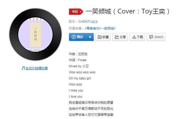Open album //青春有你//一笑倾城// link
Image resolution: width=186 pixels, height=119 pixels.
click(100, 28)
